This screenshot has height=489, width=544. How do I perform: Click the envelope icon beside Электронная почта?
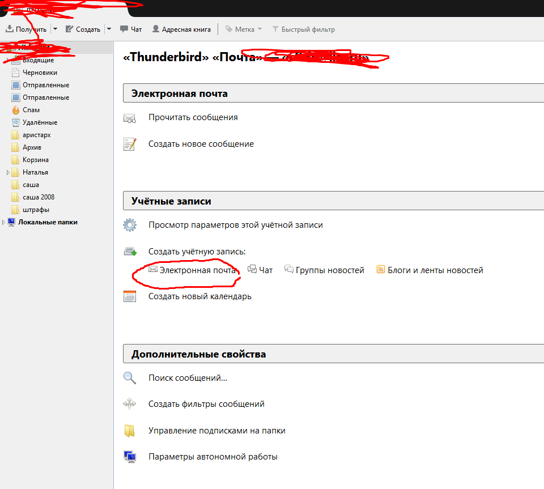[x=153, y=269]
